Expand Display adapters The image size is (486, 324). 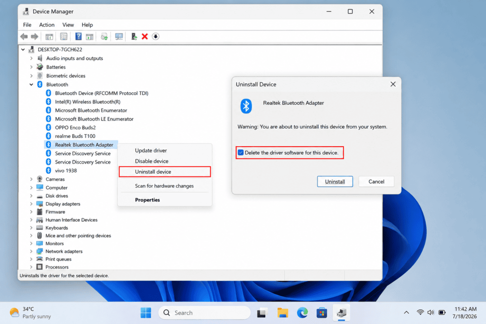(31, 204)
